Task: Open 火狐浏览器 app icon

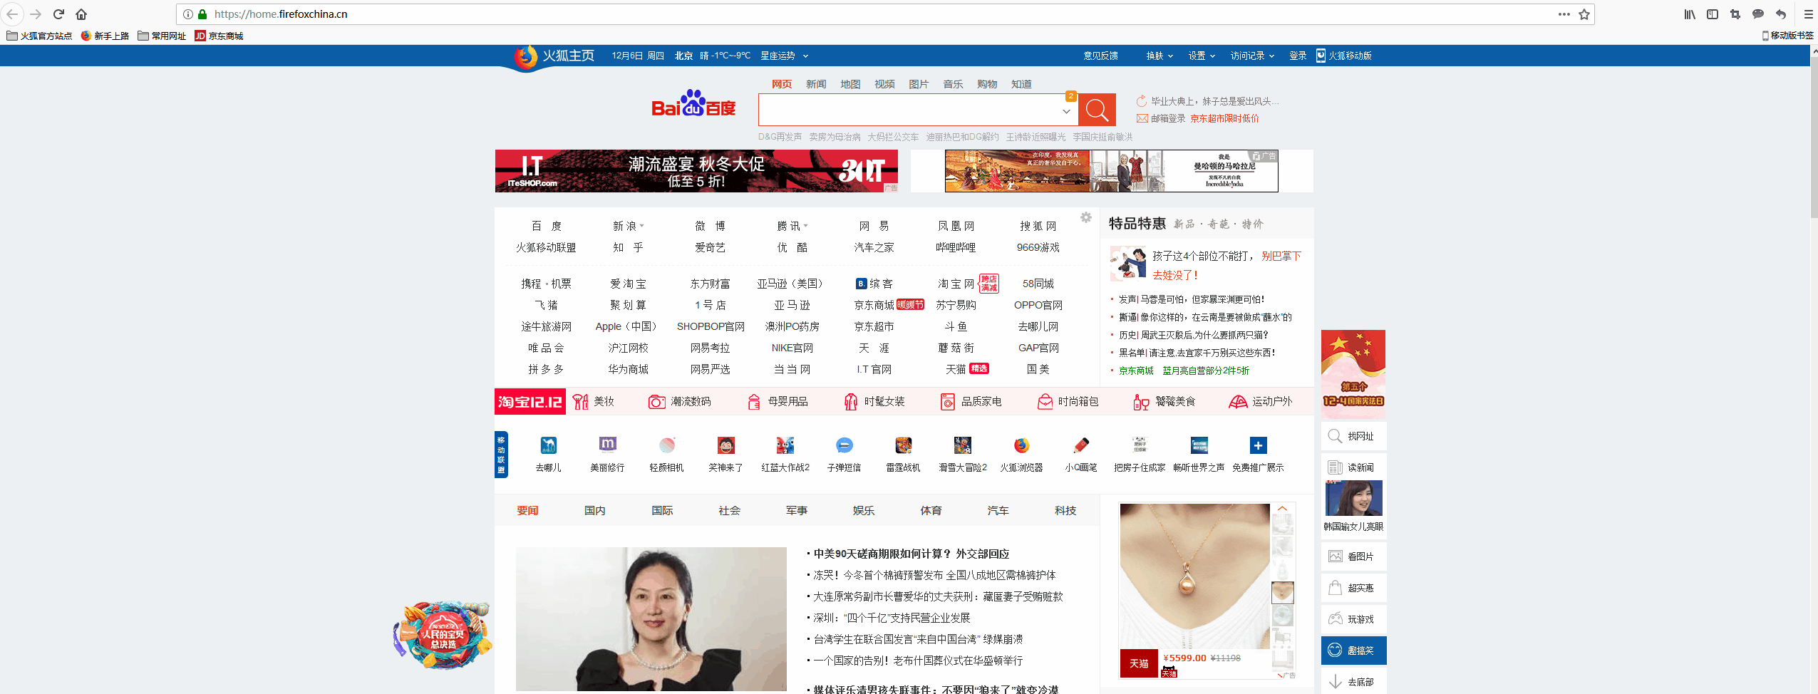Action: point(1022,445)
